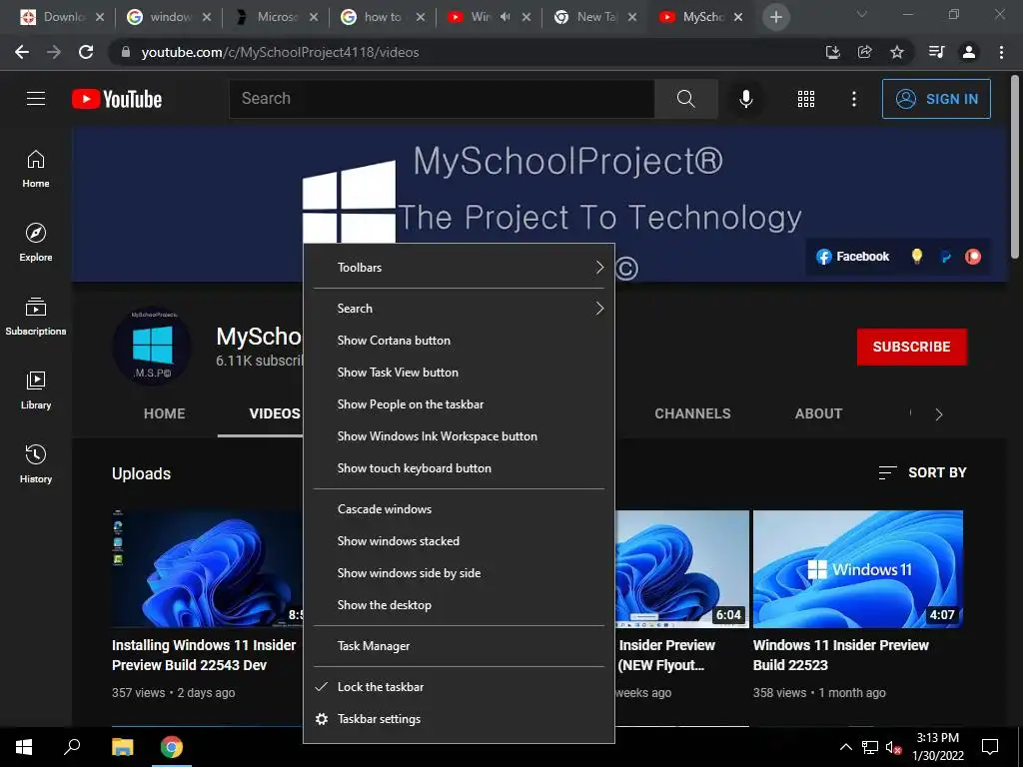Open Library in YouTube sidebar
Image resolution: width=1023 pixels, height=767 pixels.
click(36, 390)
